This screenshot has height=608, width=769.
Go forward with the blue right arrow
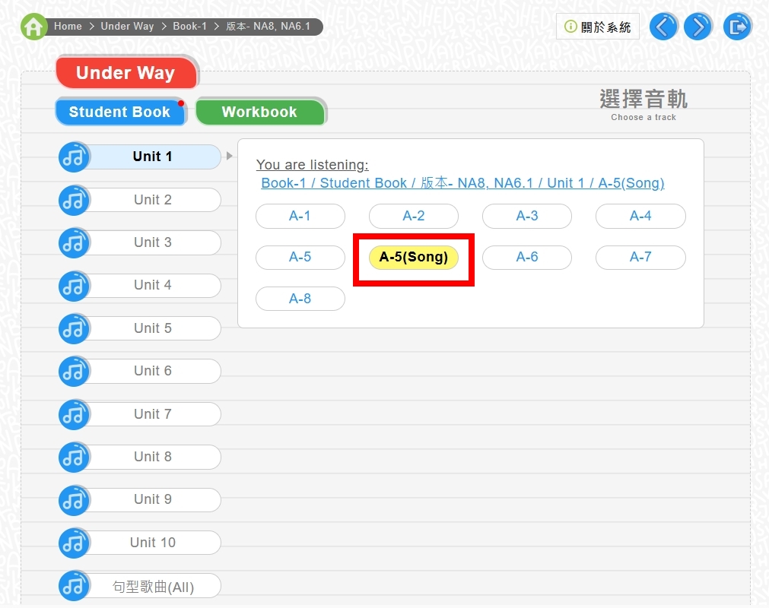click(698, 27)
